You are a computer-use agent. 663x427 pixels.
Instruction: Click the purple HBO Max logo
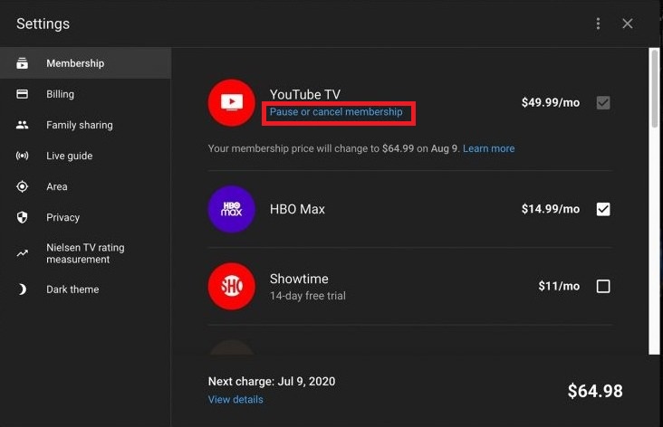tap(232, 209)
